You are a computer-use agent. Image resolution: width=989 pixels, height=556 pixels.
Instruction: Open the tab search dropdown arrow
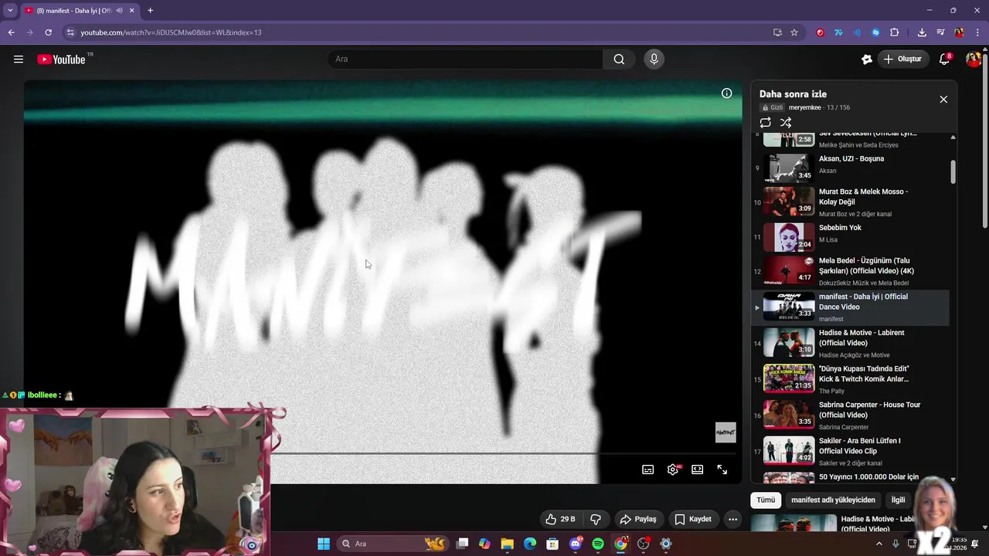click(10, 11)
